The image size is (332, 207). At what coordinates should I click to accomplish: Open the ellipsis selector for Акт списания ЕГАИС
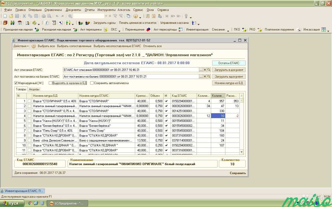coord(201,70)
